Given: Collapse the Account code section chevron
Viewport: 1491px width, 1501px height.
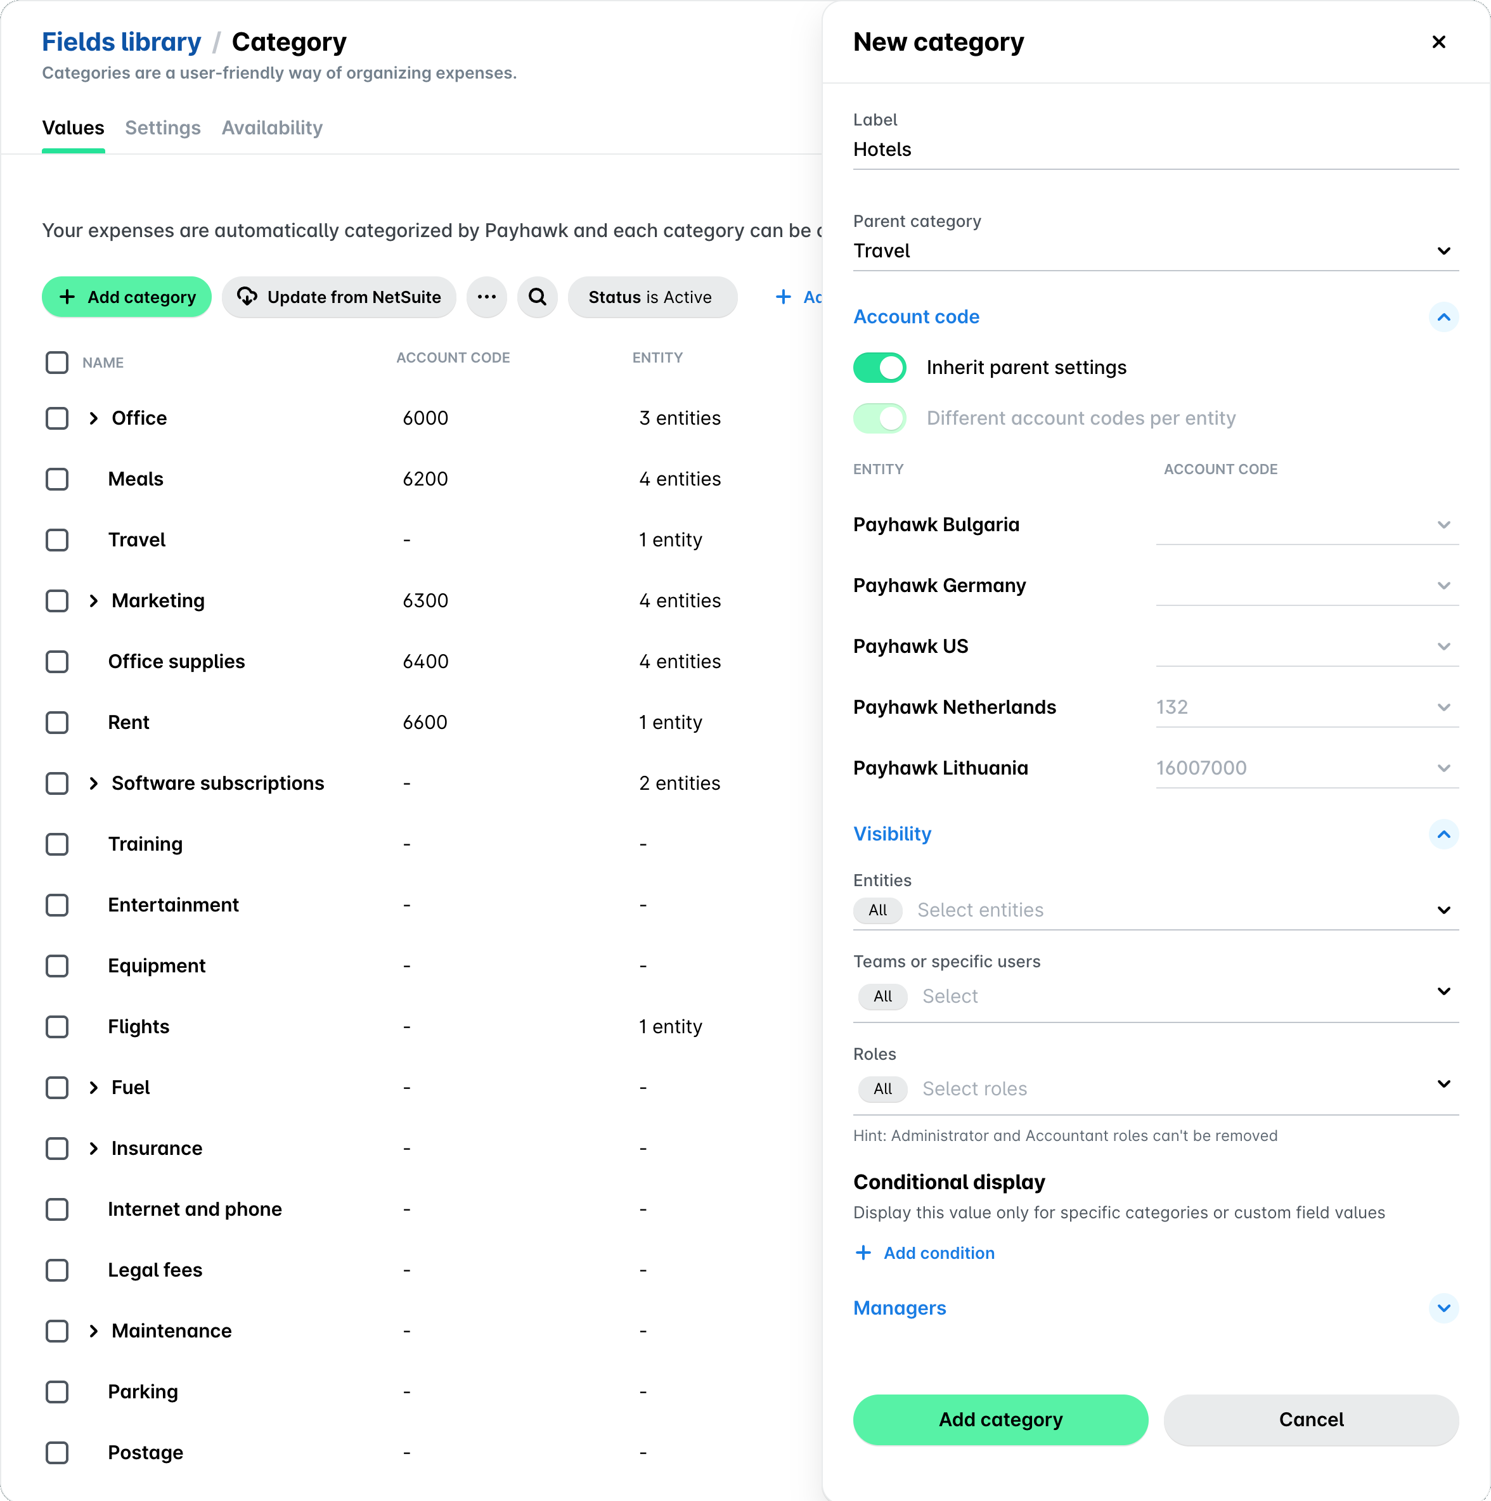Looking at the screenshot, I should (x=1443, y=317).
